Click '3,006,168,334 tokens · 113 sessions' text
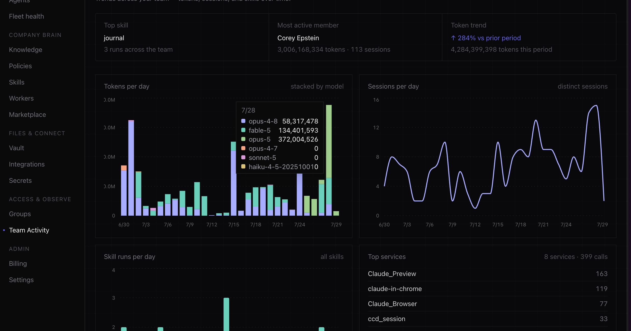631x331 pixels. click(334, 49)
